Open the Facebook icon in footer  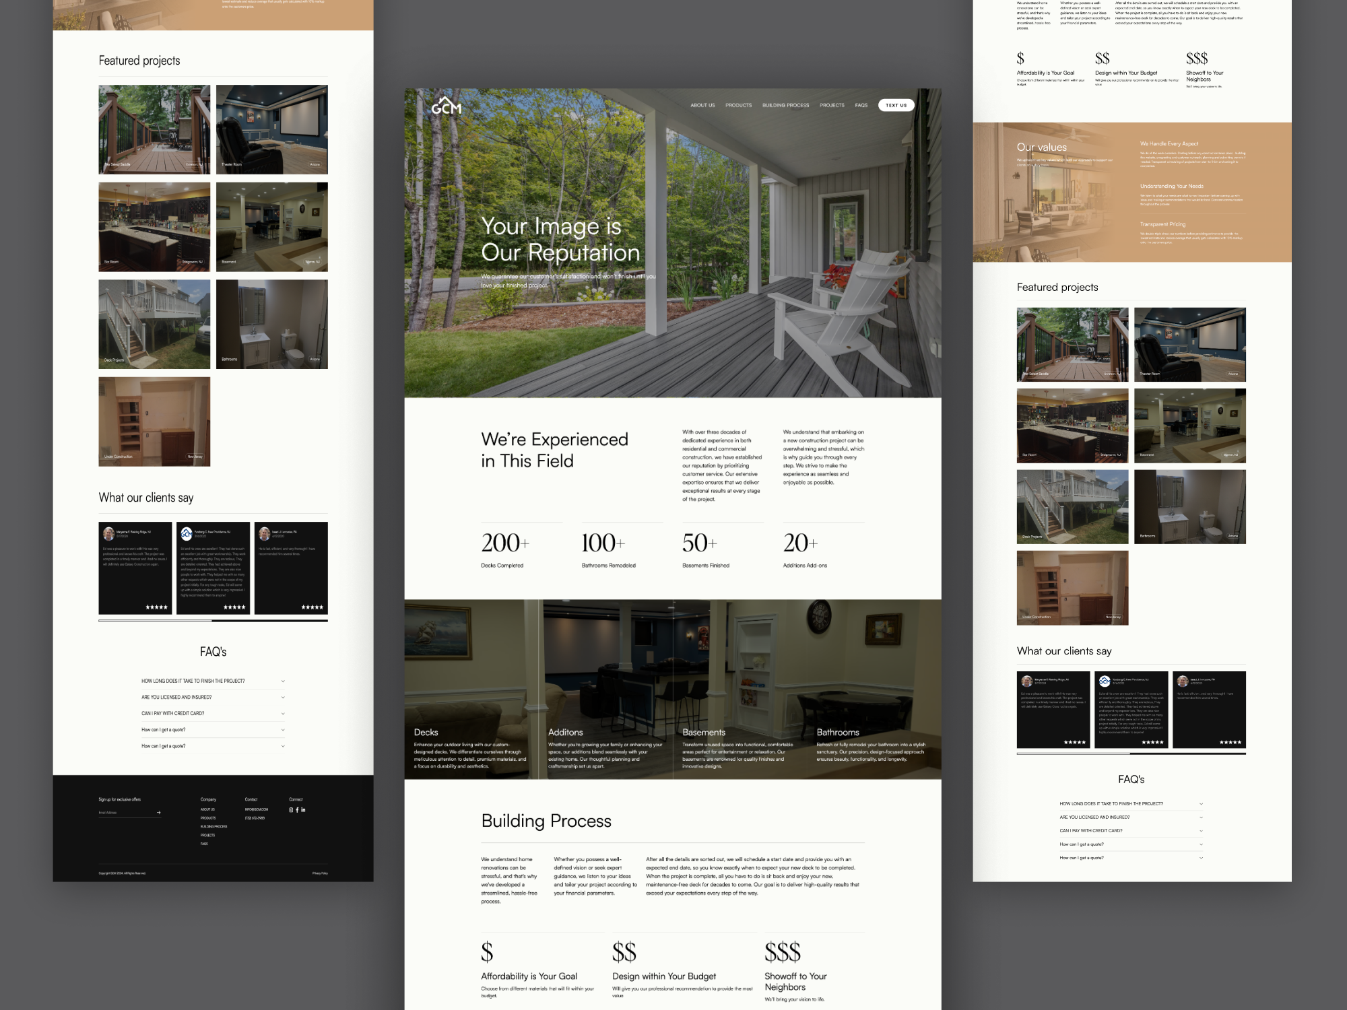click(297, 810)
